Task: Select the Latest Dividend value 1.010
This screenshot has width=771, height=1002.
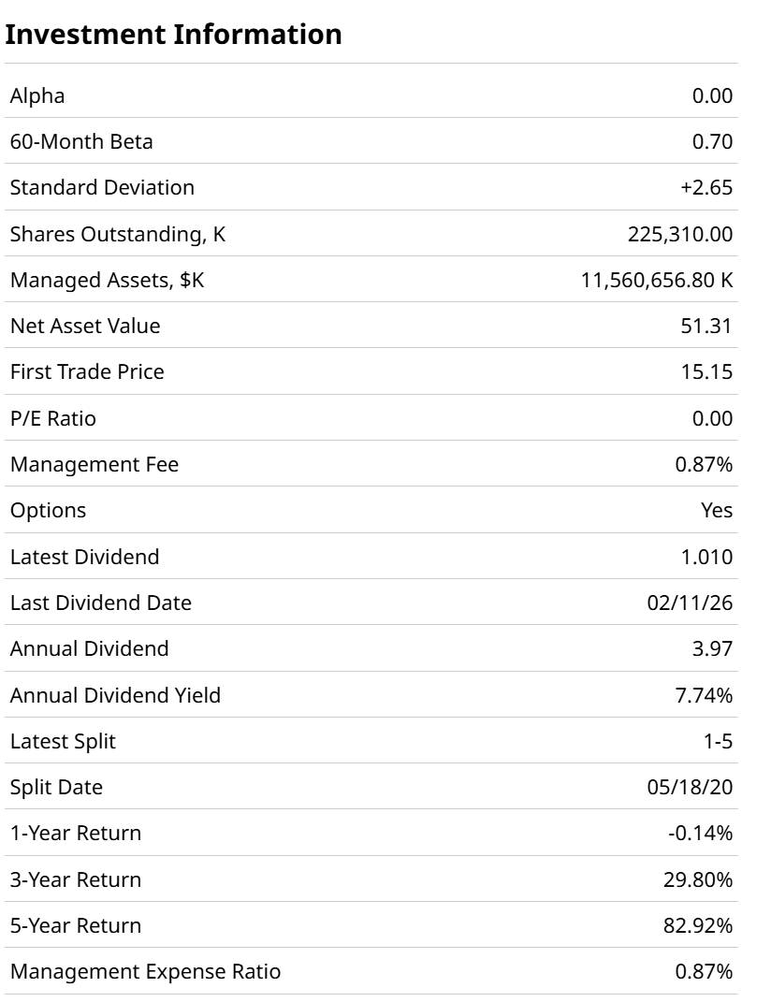Action: [x=706, y=557]
